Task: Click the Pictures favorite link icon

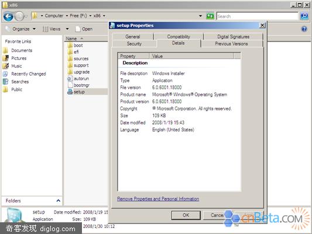Action: coord(6,58)
